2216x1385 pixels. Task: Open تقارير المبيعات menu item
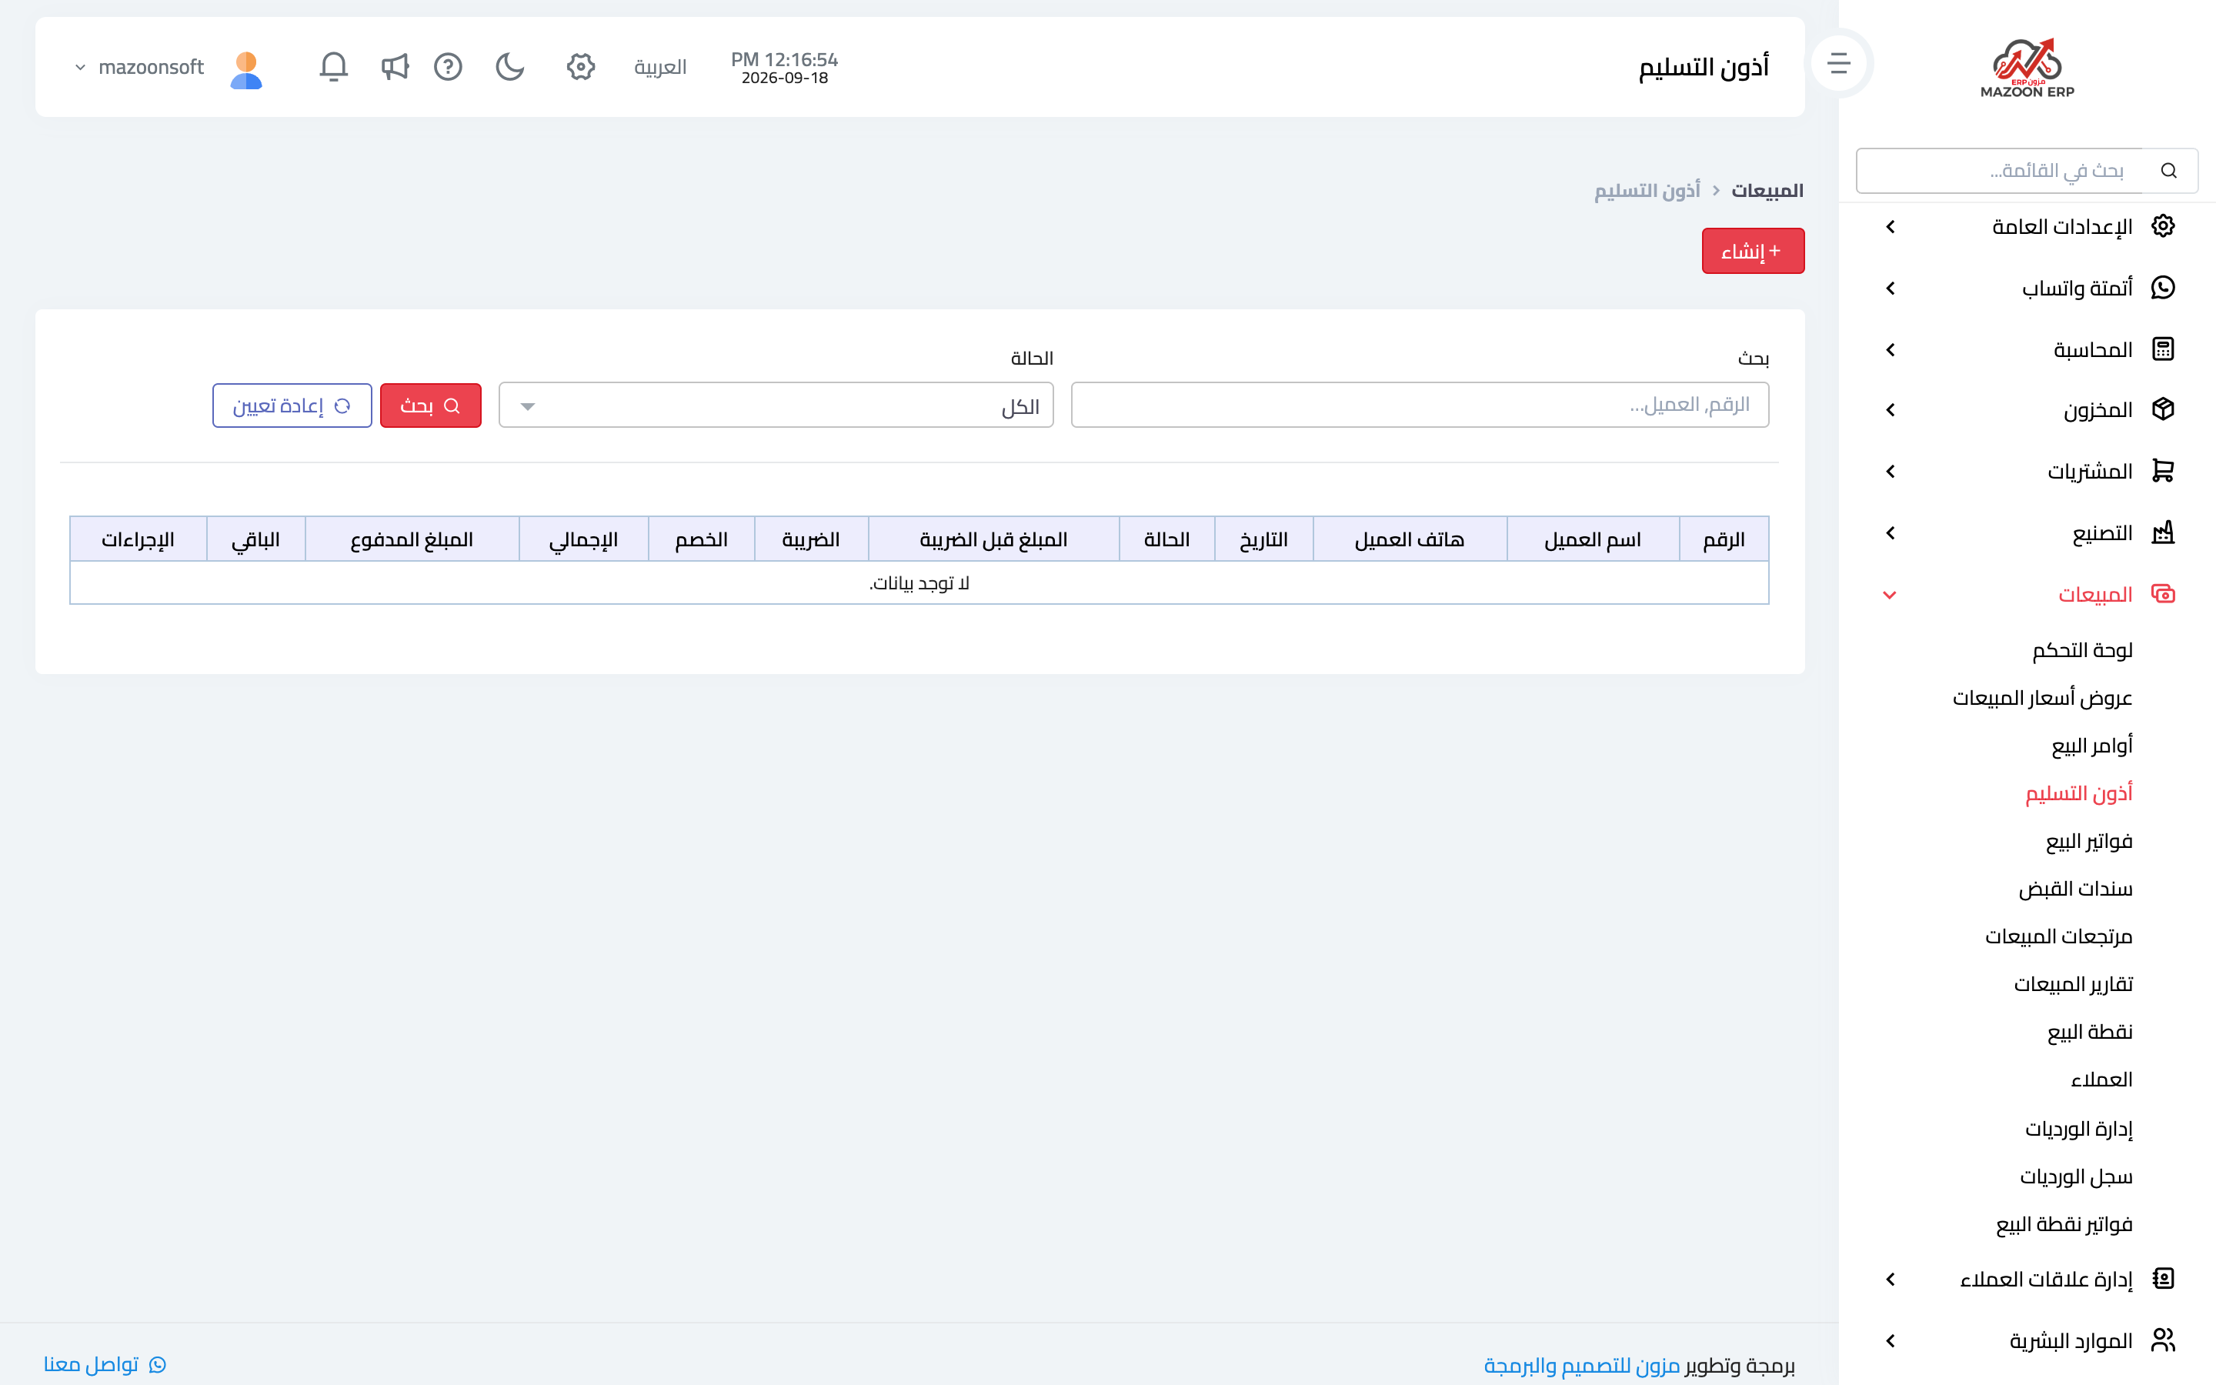coord(2073,984)
